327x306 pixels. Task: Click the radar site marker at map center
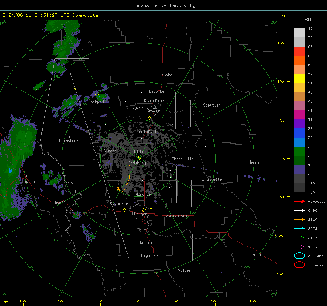click(139, 158)
